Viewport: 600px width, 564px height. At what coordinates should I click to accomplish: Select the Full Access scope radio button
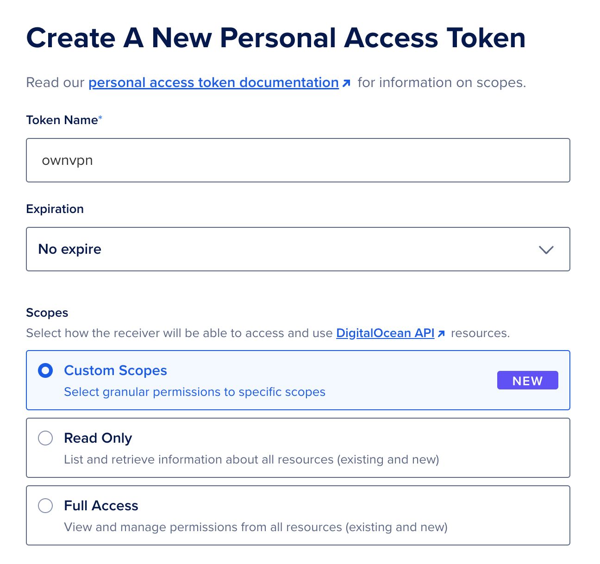(45, 506)
